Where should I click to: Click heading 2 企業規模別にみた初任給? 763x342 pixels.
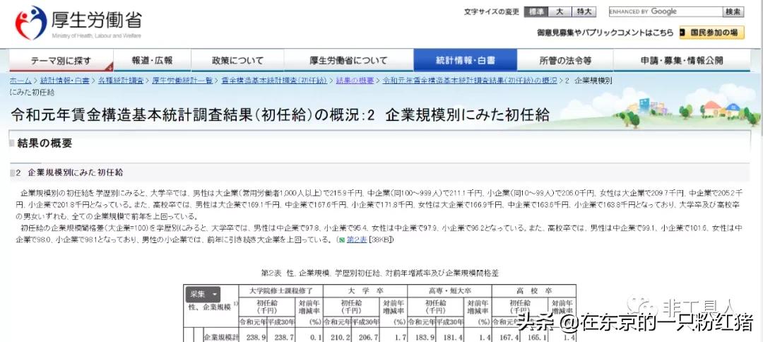coord(69,172)
